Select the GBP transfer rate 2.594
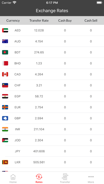Viewport: 104px width, 184px height. click(x=39, y=118)
